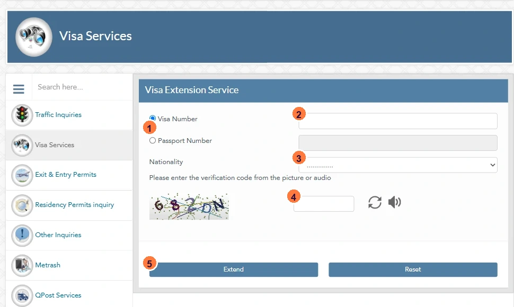The image size is (514, 307).
Task: Click the Visa Extension Service heading
Action: [x=192, y=90]
